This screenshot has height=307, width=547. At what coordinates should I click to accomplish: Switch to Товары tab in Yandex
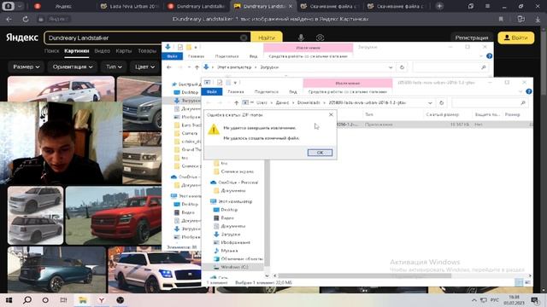click(147, 51)
